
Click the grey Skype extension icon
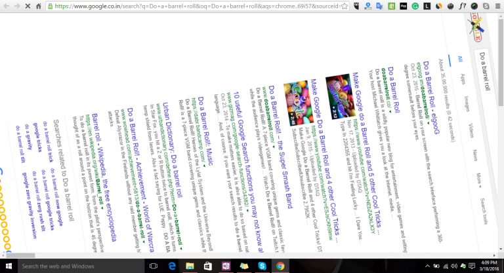point(486,6)
